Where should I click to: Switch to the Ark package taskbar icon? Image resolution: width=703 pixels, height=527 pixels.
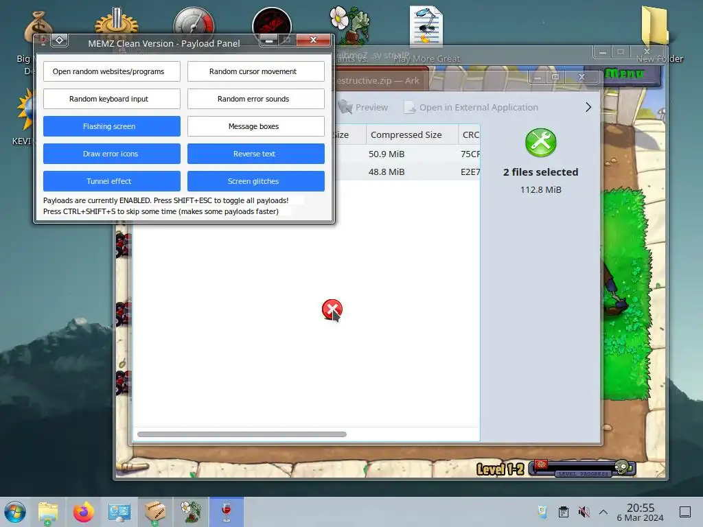[x=155, y=512]
